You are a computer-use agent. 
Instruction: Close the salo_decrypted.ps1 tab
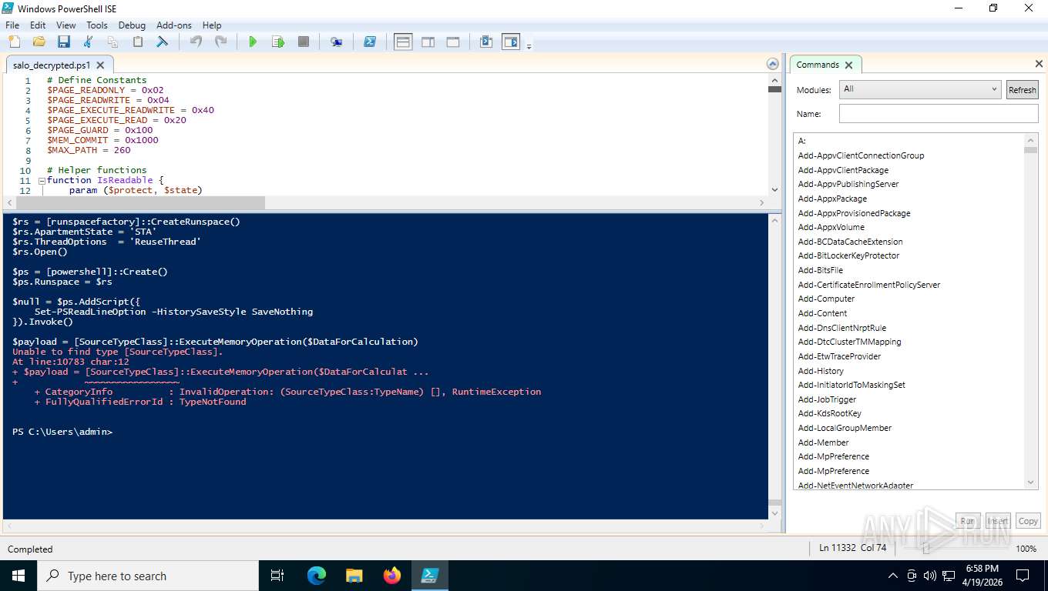click(x=100, y=65)
